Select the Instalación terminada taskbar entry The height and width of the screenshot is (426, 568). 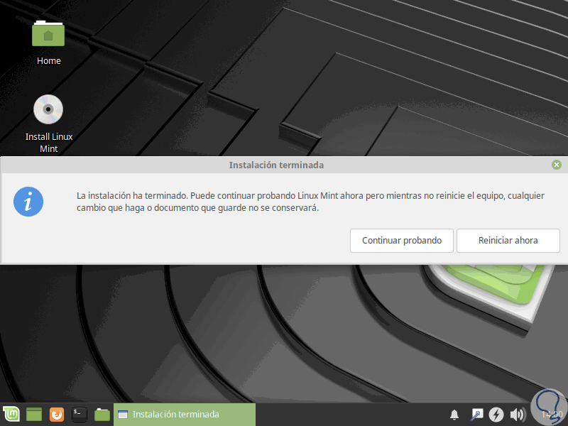pyautogui.click(x=185, y=415)
